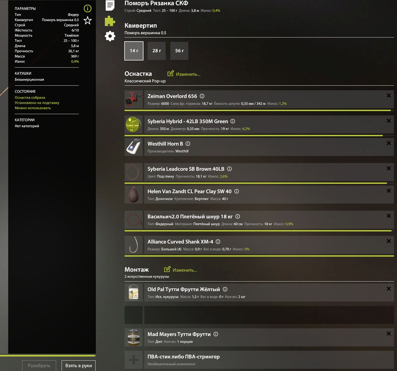Click the Syberia Leadcore thumbnail
This screenshot has height=371, width=397.
coord(134,172)
